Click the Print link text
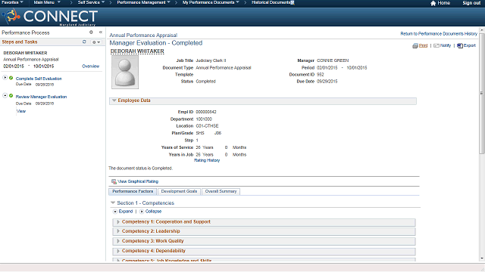 point(423,45)
